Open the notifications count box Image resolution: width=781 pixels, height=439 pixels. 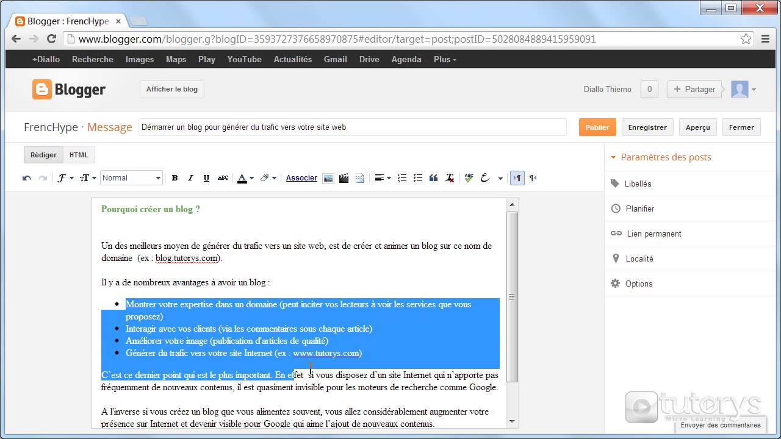(x=649, y=89)
